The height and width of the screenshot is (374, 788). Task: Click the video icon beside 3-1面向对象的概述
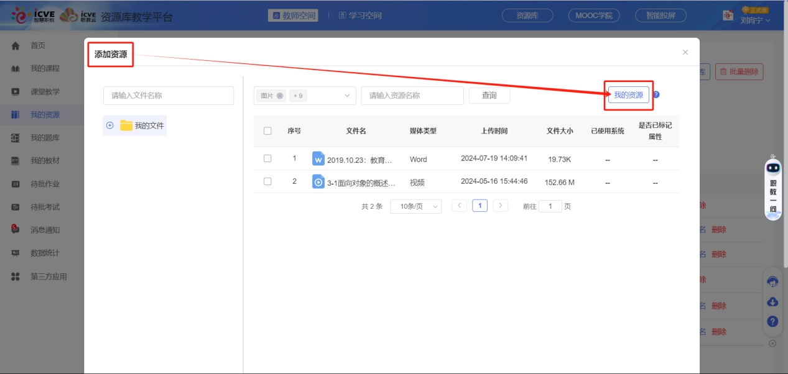pos(318,181)
